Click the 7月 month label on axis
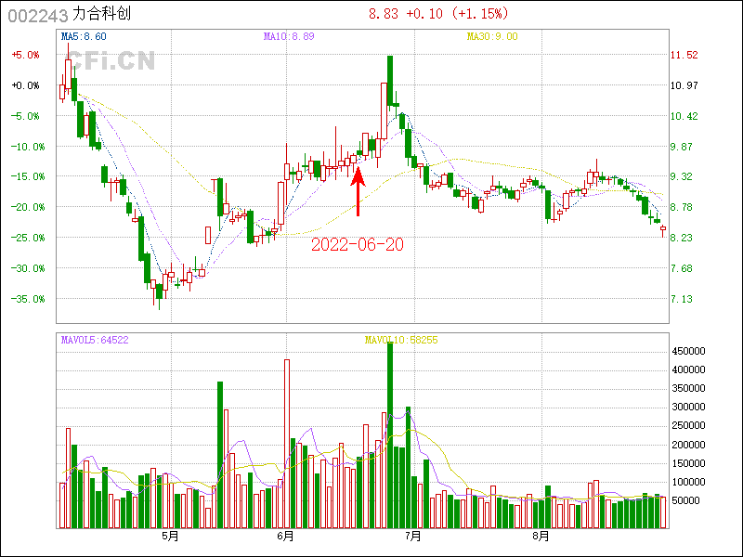743x557 pixels. click(412, 537)
